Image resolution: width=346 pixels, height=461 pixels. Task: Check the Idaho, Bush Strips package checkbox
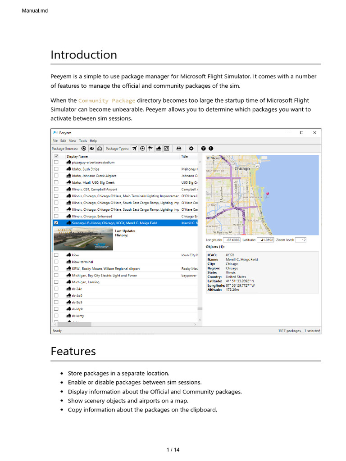pyautogui.click(x=56, y=169)
